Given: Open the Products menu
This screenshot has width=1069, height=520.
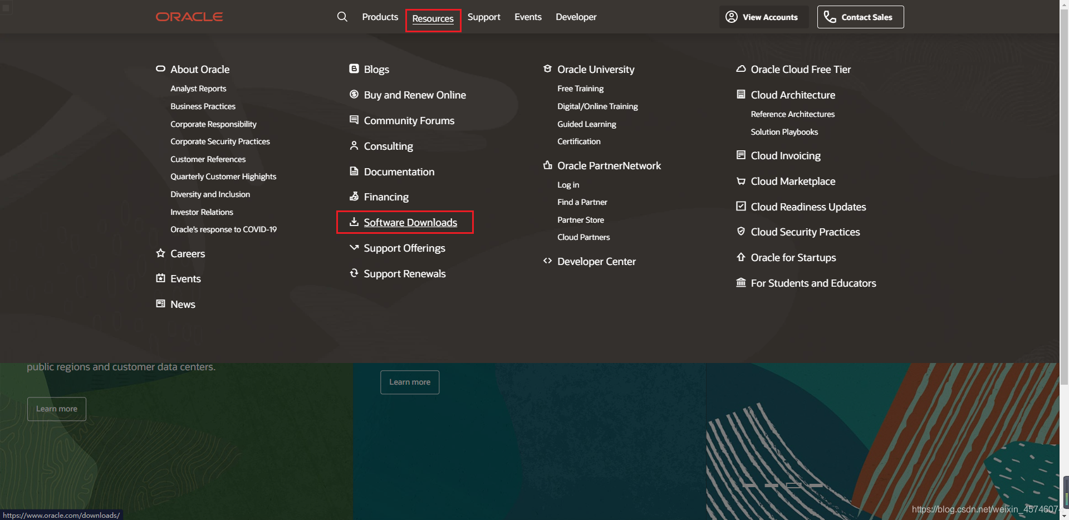Looking at the screenshot, I should (380, 17).
